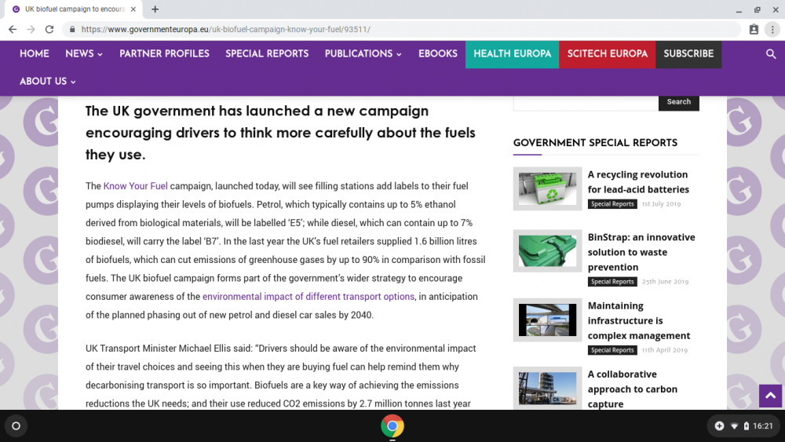Click Special Reports tag dated 1st July 2019

pos(612,204)
